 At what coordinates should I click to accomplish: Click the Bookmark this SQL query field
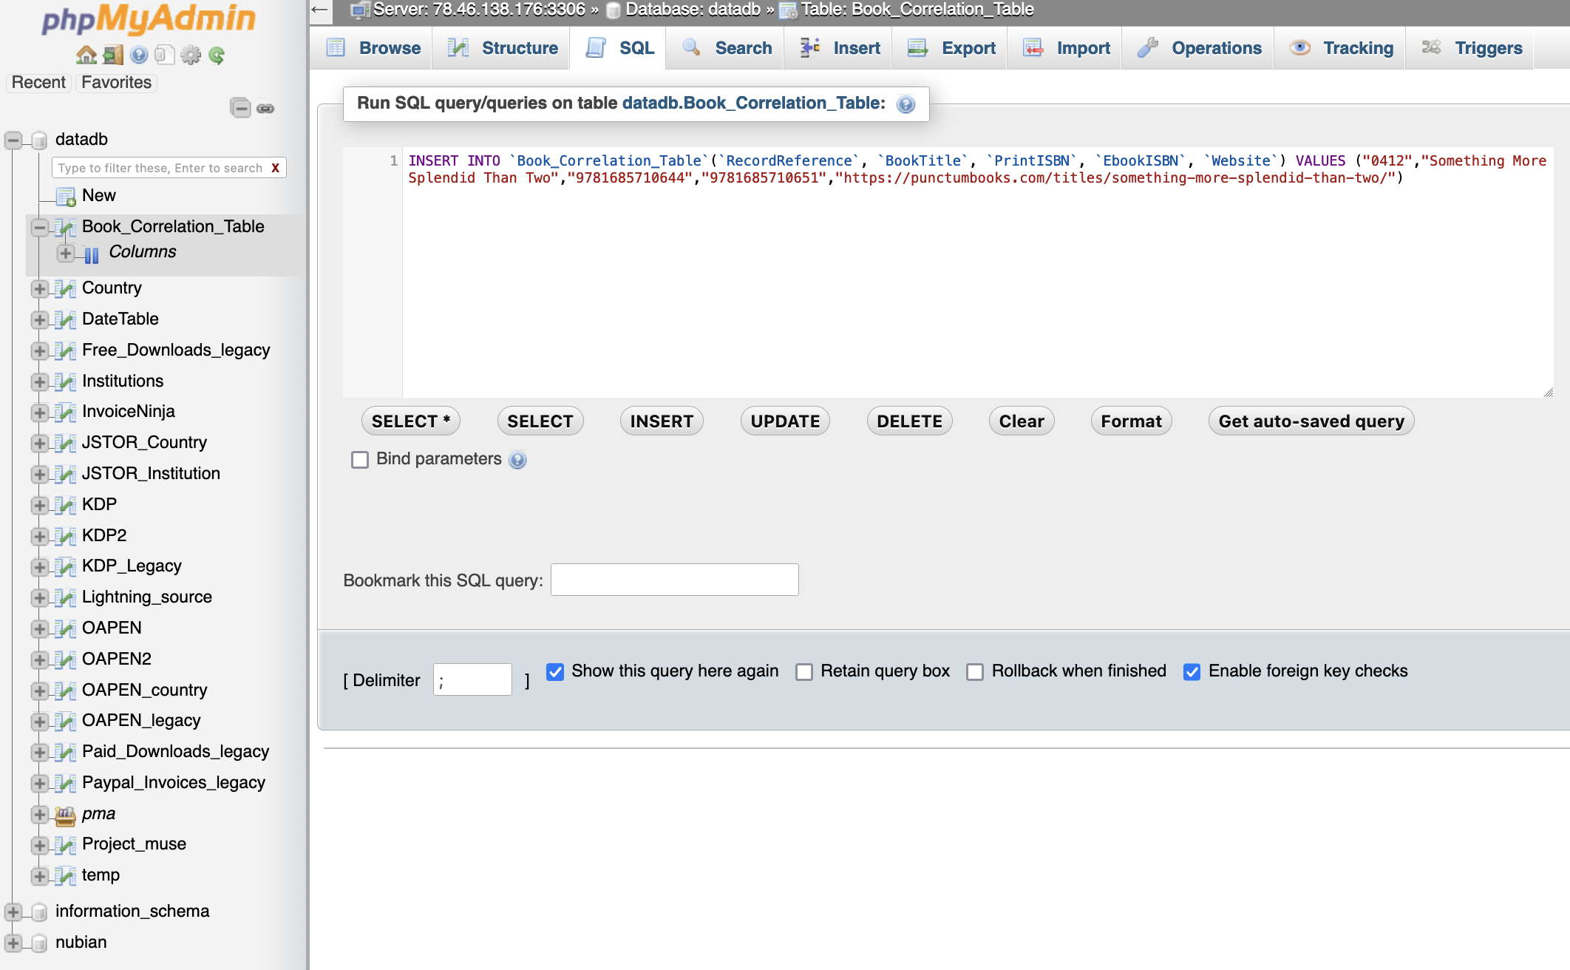674,580
